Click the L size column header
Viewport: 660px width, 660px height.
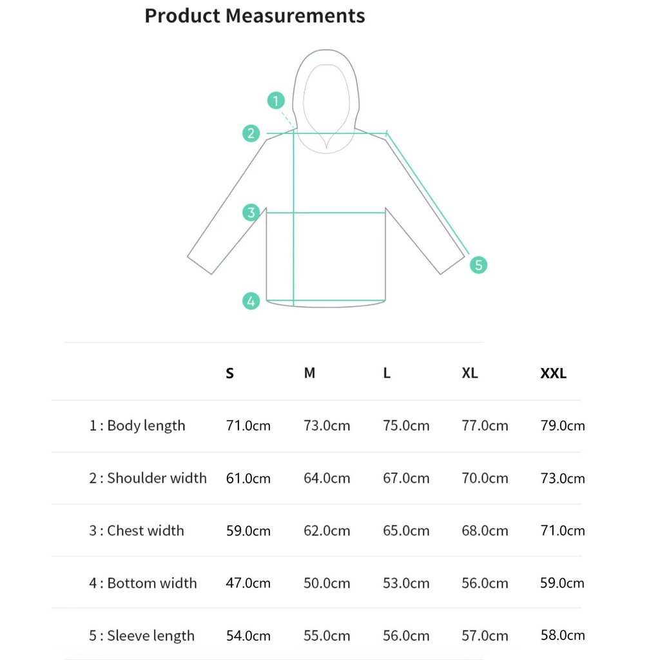click(x=387, y=373)
